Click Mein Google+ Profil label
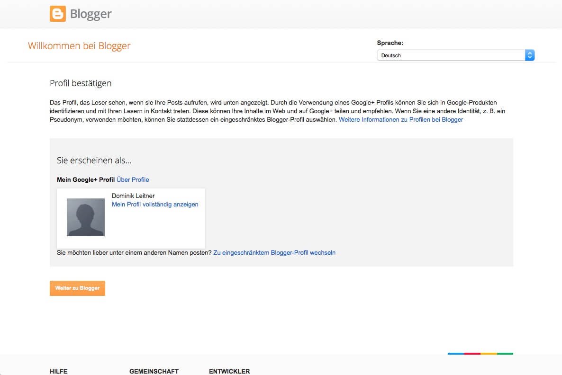The image size is (562, 375). click(x=85, y=179)
